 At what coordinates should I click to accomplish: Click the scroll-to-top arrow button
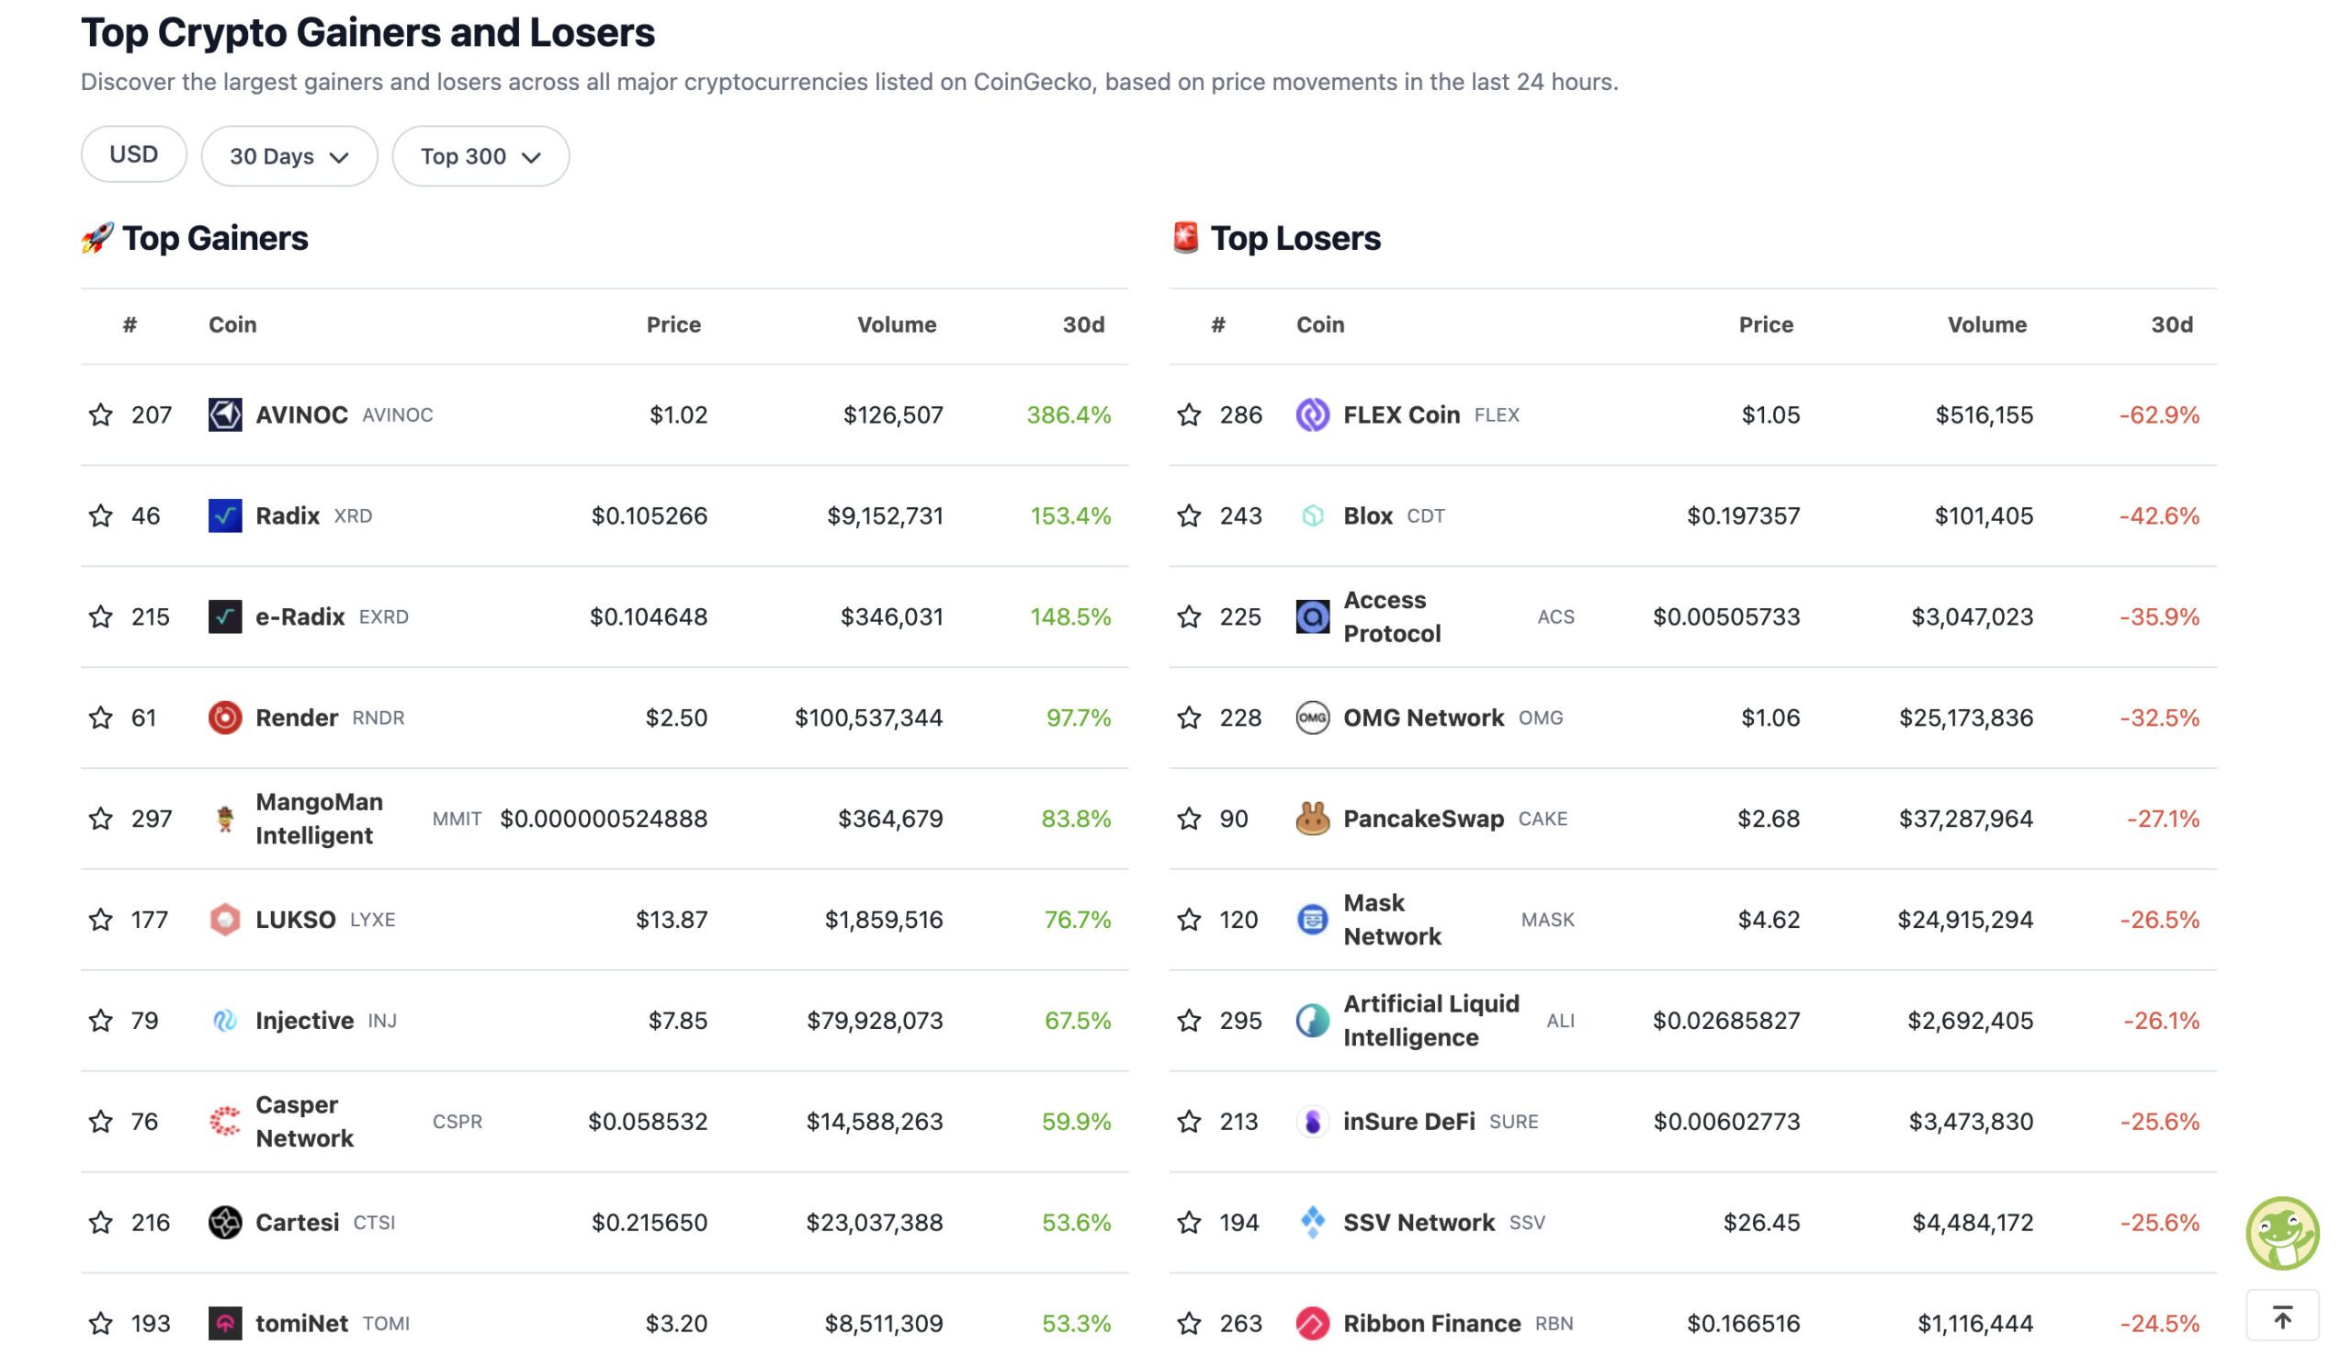click(2282, 1317)
